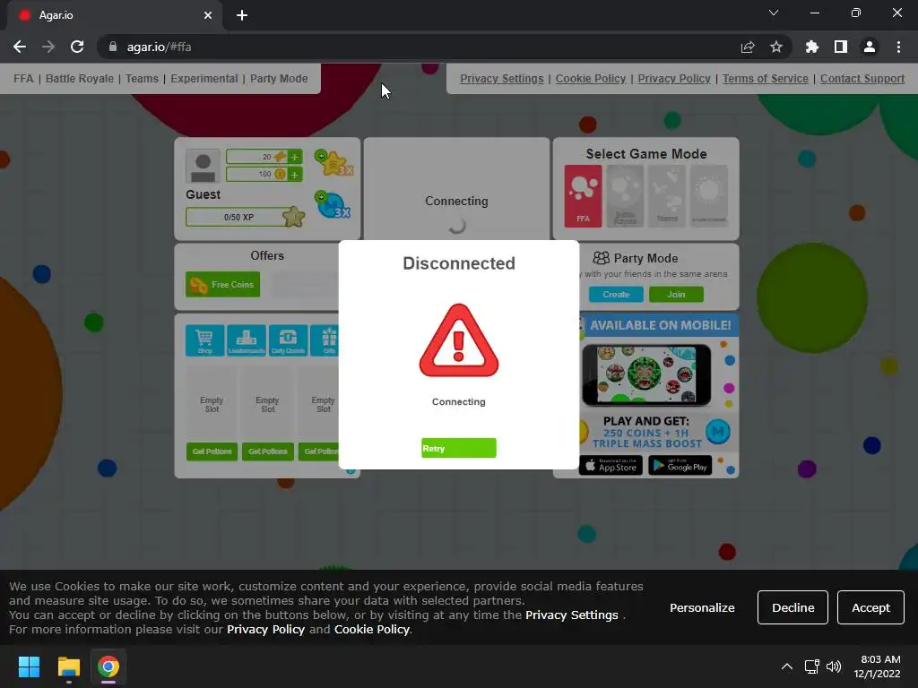Show hidden system tray icons
Screen dimensions: 918x688
click(787, 666)
